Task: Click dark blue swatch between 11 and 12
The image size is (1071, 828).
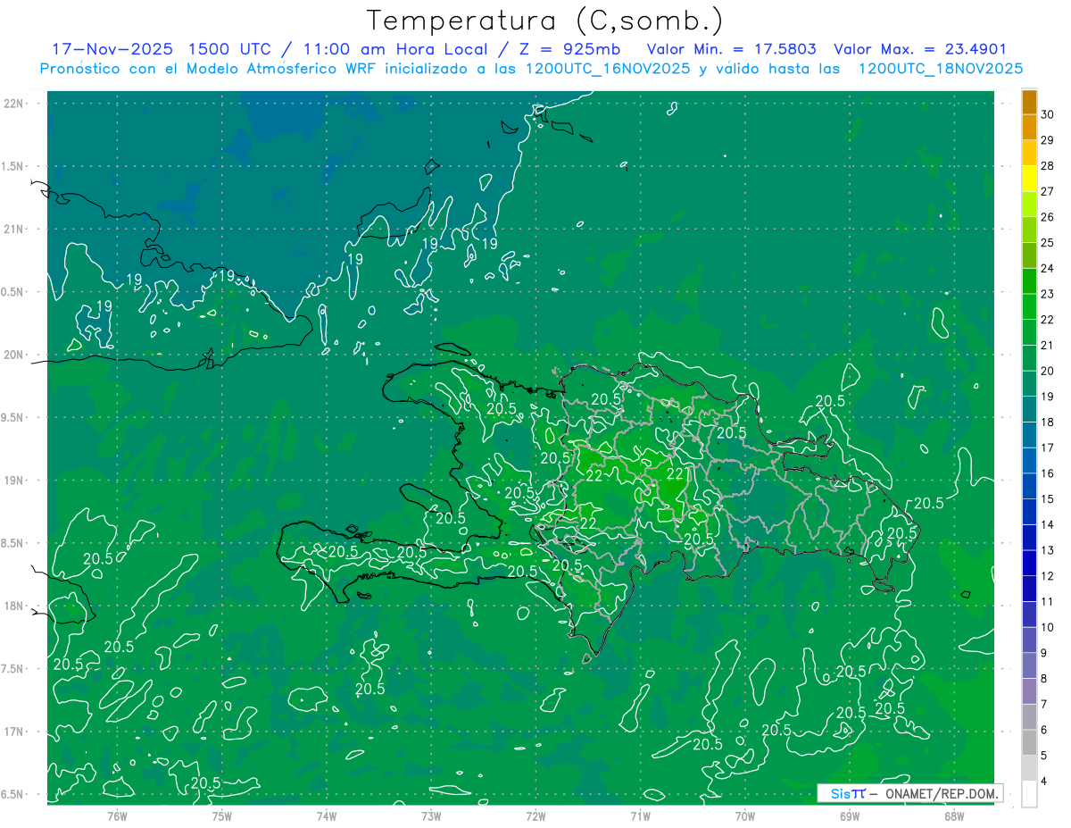Action: [x=1029, y=589]
